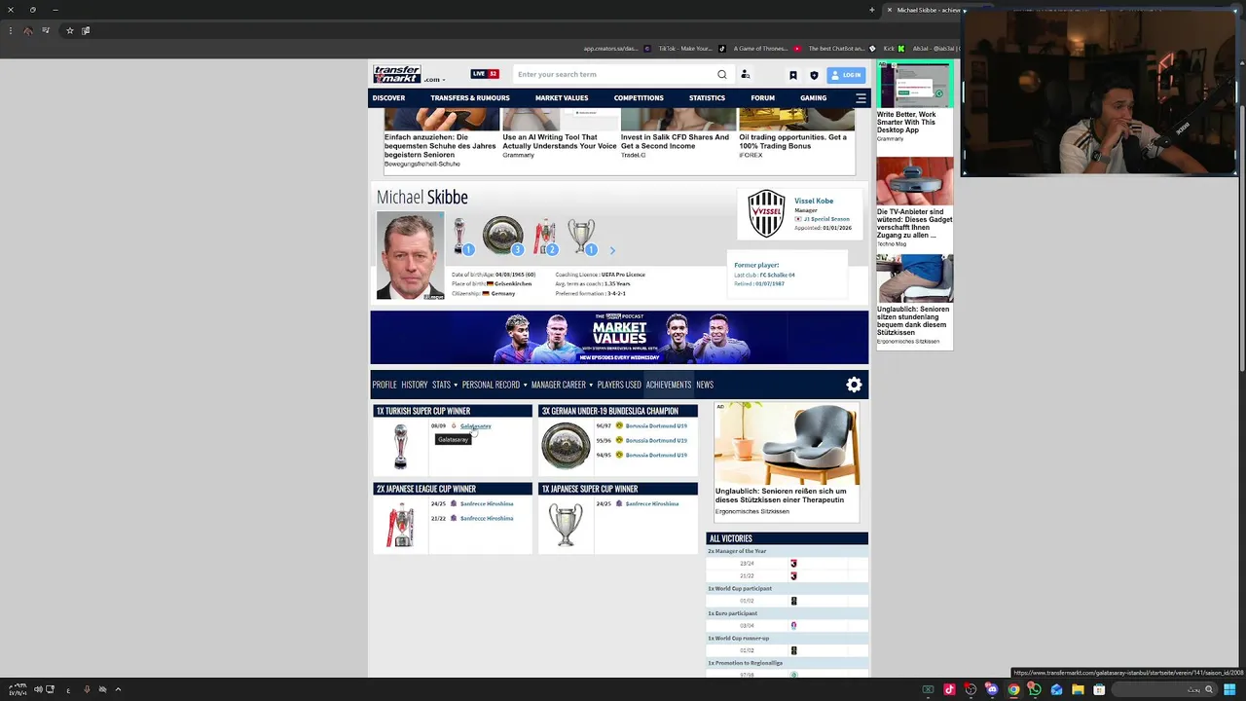Click the 96/97 Dortmund crest icon
1246x701 pixels.
coord(619,425)
